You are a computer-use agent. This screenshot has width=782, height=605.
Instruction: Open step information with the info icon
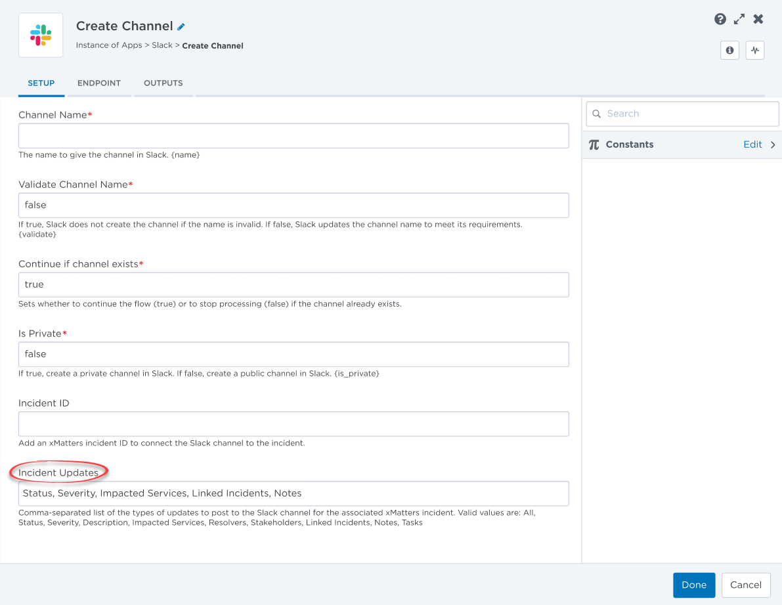(729, 50)
